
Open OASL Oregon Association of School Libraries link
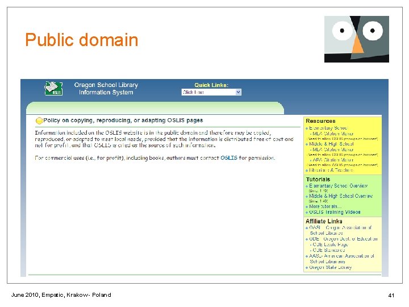pyautogui.click(x=340, y=230)
